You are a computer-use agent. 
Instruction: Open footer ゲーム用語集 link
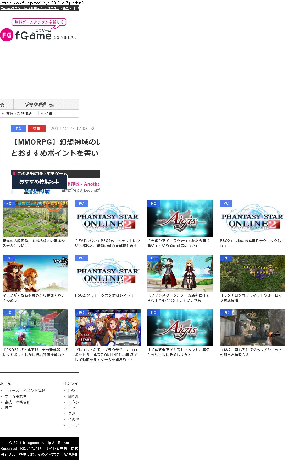point(15,396)
